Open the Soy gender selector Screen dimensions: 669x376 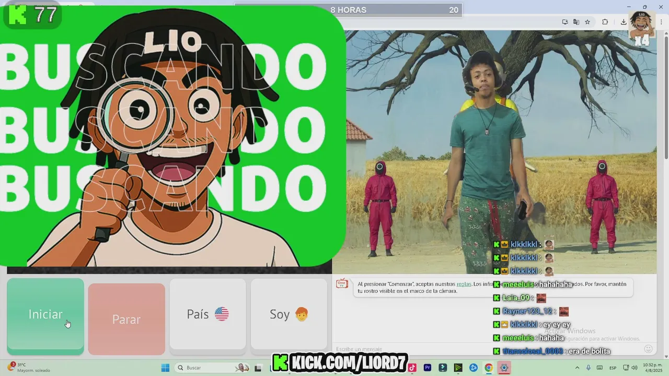click(289, 314)
